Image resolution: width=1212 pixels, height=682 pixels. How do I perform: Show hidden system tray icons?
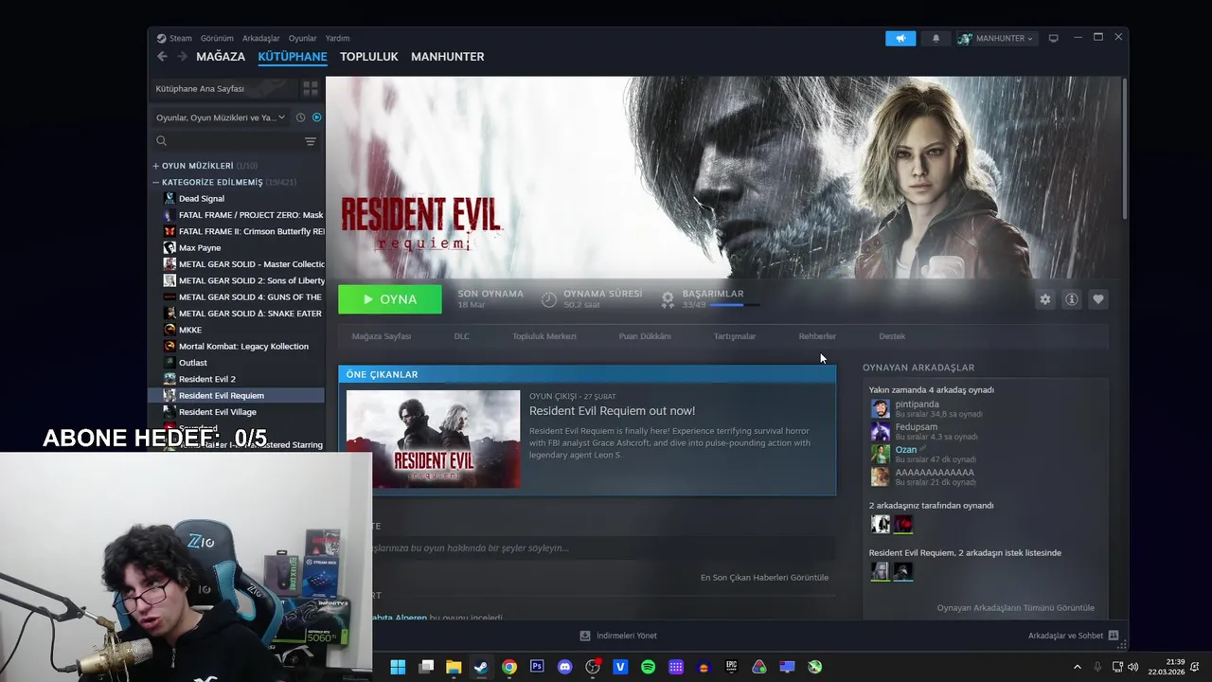tap(1077, 667)
